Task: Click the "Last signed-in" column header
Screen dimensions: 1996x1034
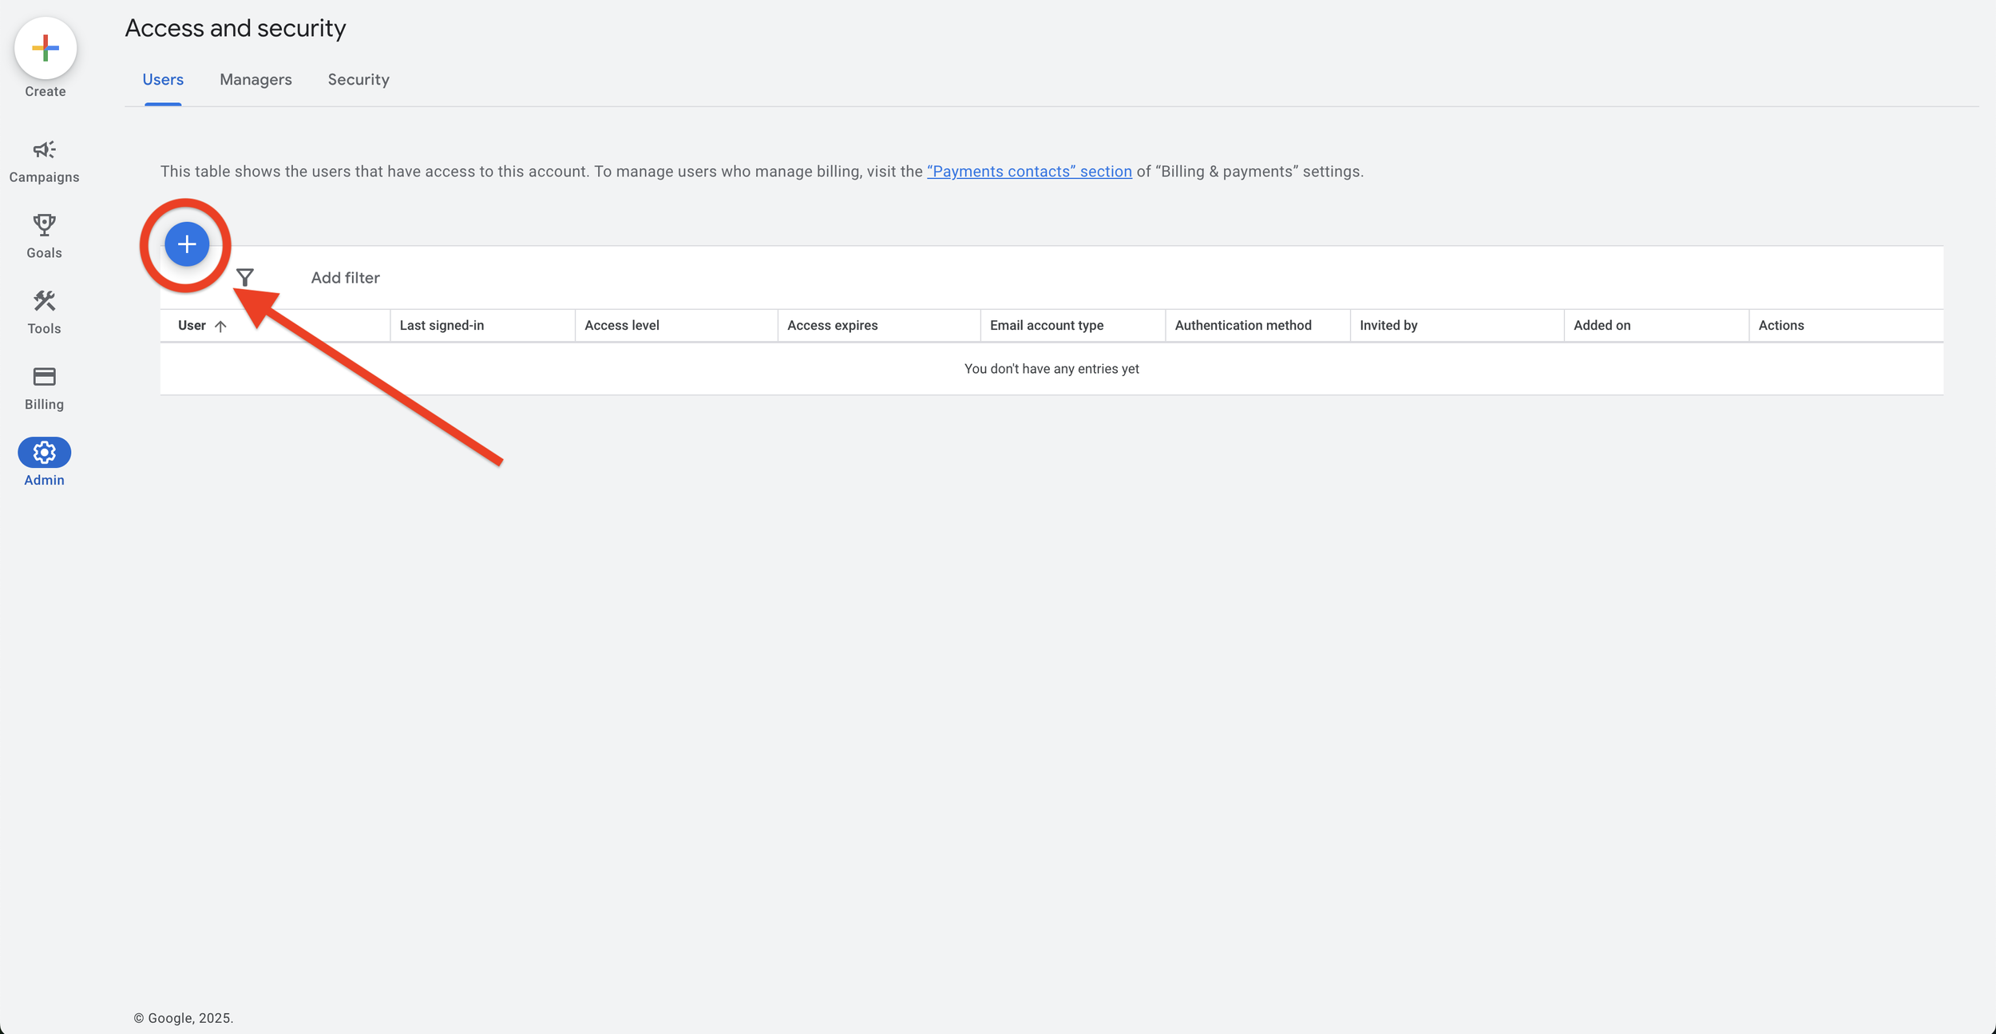Action: click(x=442, y=325)
